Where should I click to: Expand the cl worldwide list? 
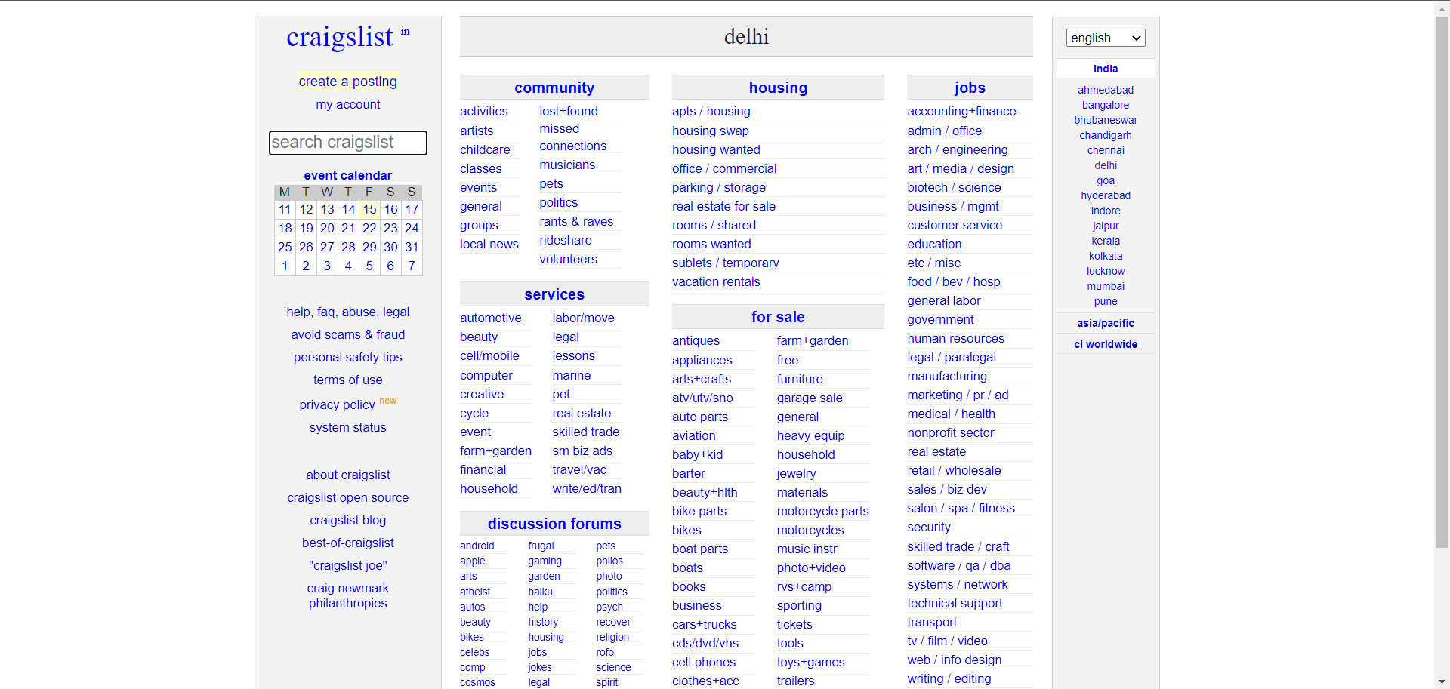point(1106,344)
